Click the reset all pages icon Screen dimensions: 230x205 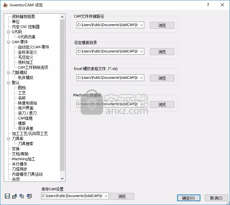coord(29,196)
